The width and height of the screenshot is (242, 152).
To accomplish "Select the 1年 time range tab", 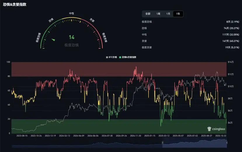I will pos(178,14).
